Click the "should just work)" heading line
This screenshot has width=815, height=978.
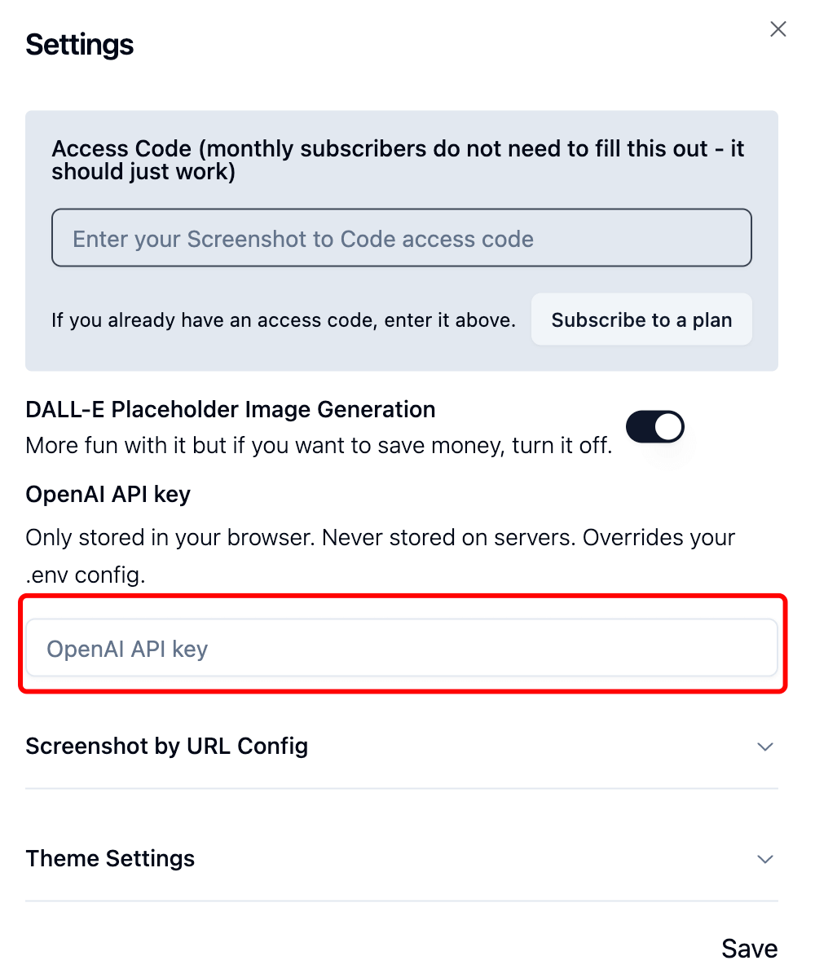click(x=143, y=173)
